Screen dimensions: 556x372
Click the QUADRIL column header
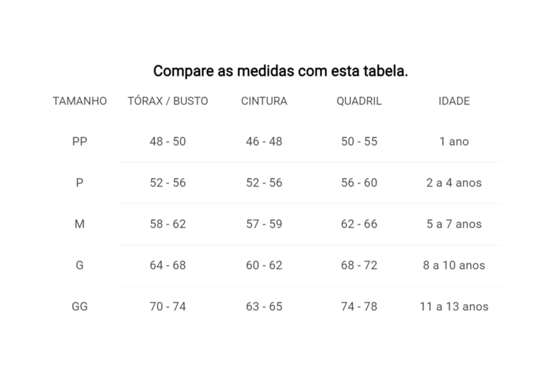[x=359, y=101]
